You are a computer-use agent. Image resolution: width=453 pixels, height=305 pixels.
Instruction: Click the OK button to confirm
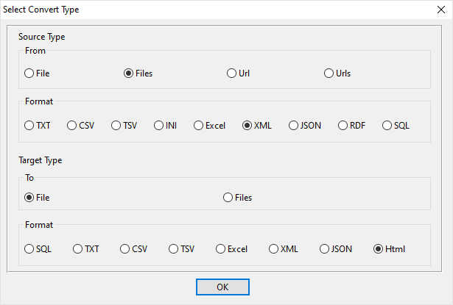coord(222,287)
